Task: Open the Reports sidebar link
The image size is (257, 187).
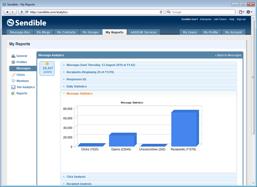Action: click(x=22, y=93)
